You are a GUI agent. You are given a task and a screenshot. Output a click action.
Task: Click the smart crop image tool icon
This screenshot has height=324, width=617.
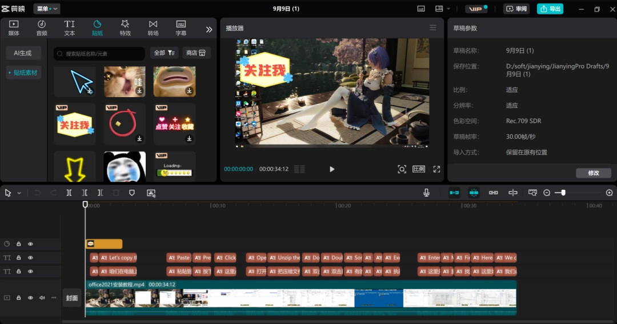[151, 193]
